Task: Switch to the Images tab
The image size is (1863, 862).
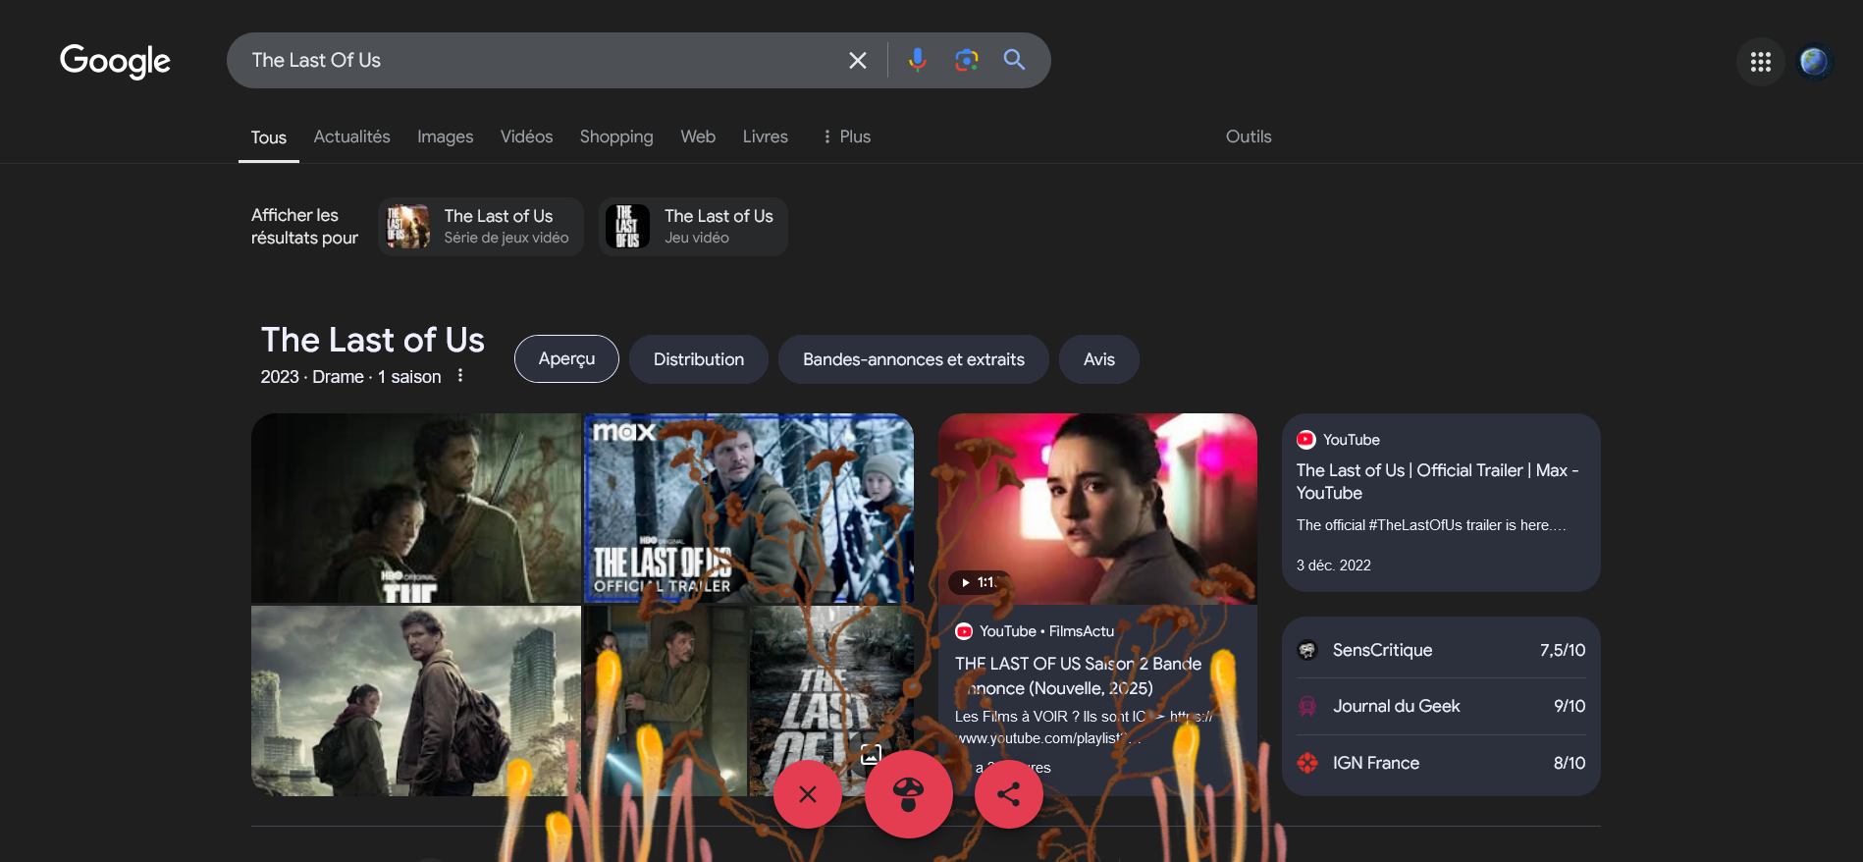Action: (445, 136)
